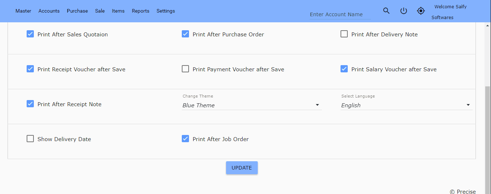Click the target locate icon

421,11
